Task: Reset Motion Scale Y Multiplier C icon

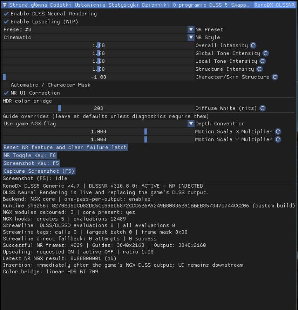Action: tap(278, 140)
